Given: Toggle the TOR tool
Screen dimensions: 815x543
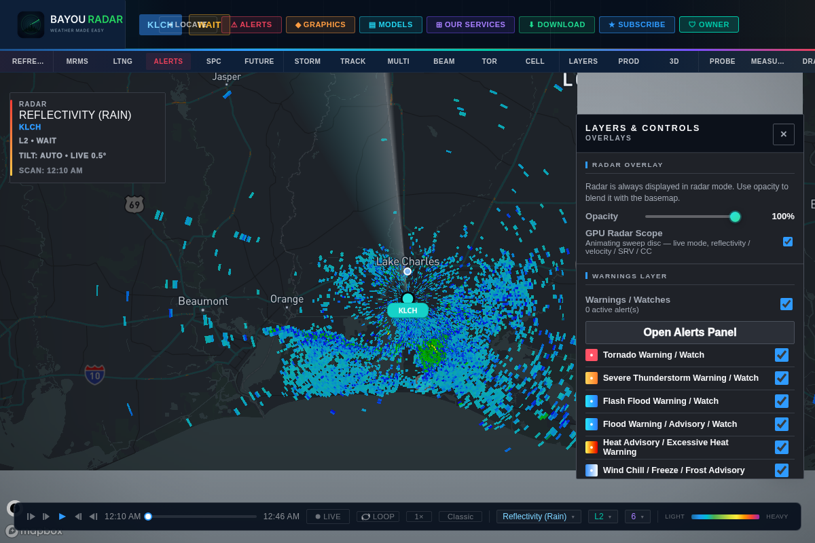Looking at the screenshot, I should [490, 61].
